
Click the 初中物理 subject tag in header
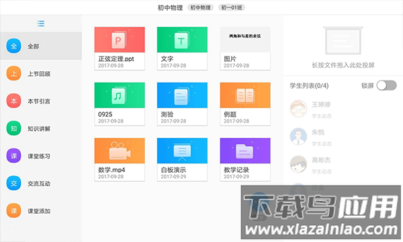point(200,7)
